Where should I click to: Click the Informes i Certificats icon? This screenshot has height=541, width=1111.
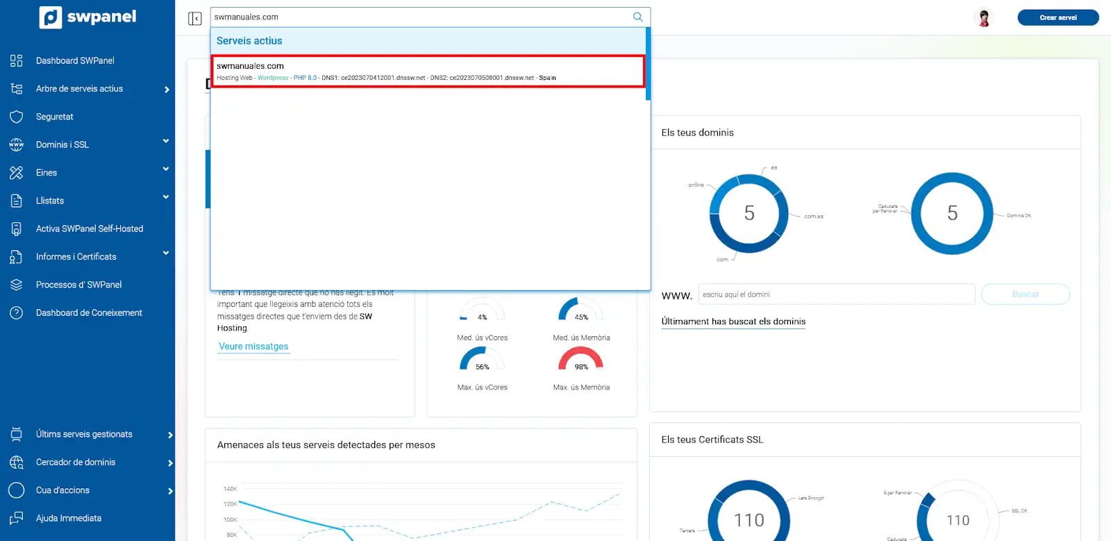(x=17, y=257)
